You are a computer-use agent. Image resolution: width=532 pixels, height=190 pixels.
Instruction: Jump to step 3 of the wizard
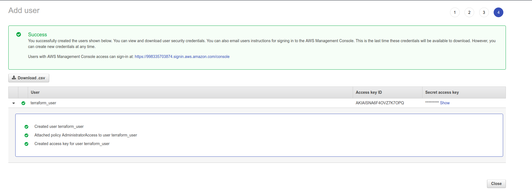click(x=484, y=12)
